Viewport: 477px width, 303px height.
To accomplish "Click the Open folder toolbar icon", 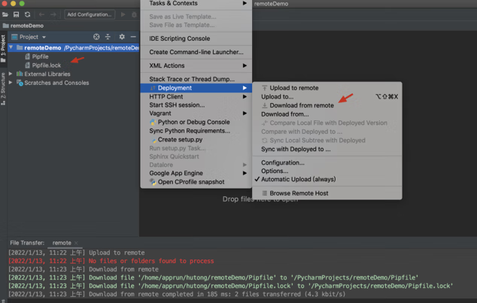I will click(5, 14).
